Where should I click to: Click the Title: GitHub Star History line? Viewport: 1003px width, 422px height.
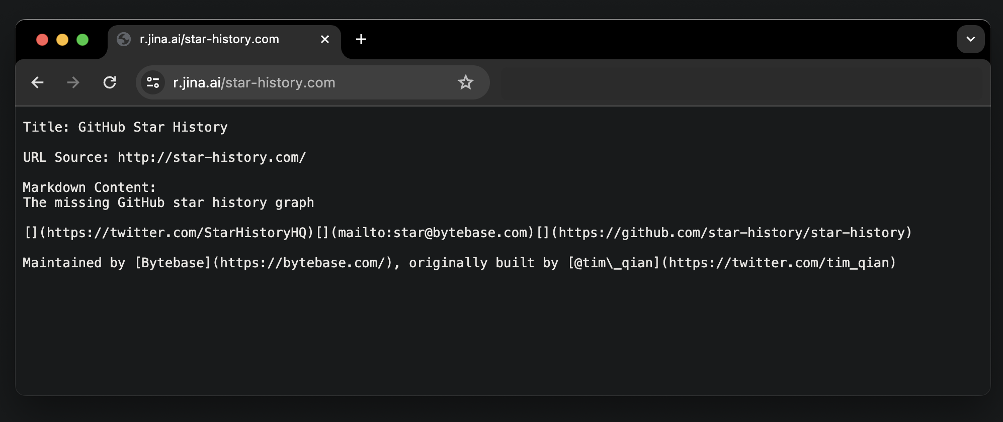point(125,127)
